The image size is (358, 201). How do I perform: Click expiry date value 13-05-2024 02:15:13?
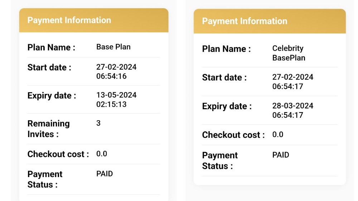[116, 100]
